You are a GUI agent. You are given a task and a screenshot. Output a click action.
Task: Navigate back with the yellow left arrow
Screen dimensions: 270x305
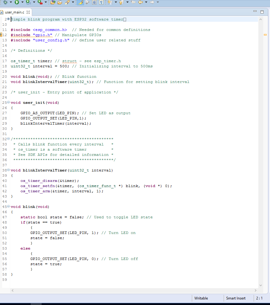click(x=140, y=2)
